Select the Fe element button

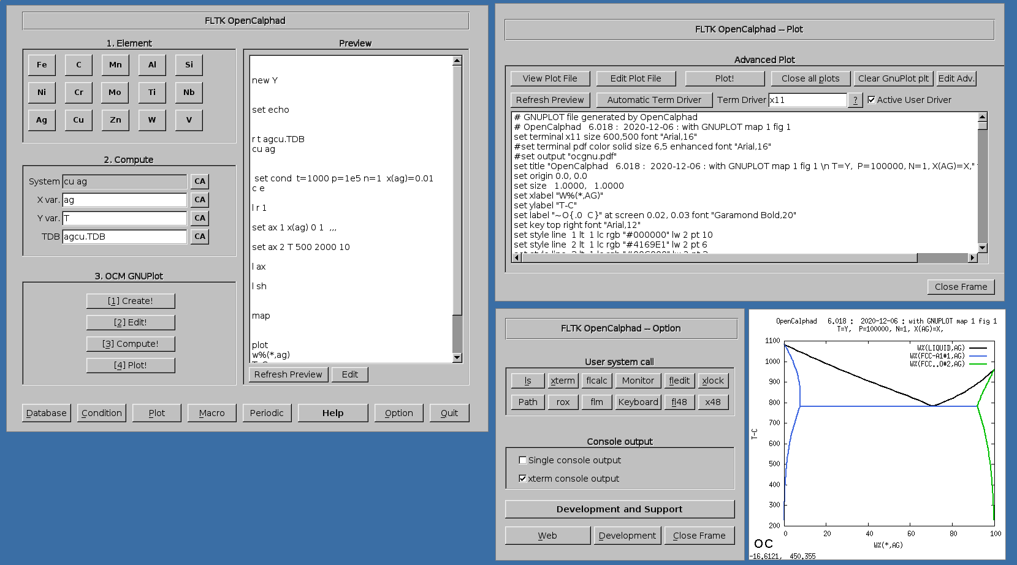coord(42,65)
